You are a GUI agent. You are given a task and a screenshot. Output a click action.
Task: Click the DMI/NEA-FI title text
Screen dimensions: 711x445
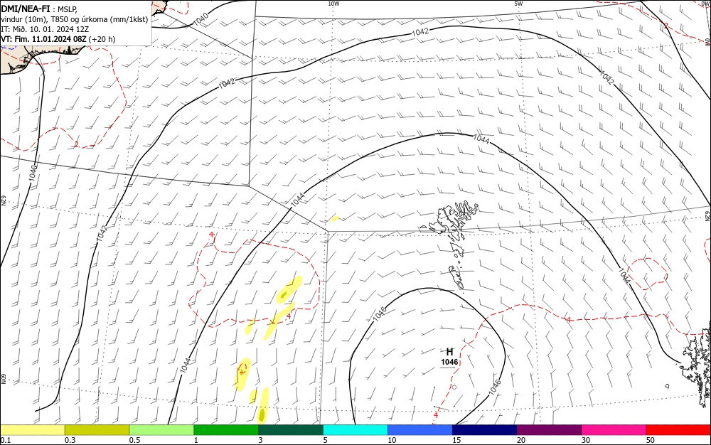pos(26,9)
